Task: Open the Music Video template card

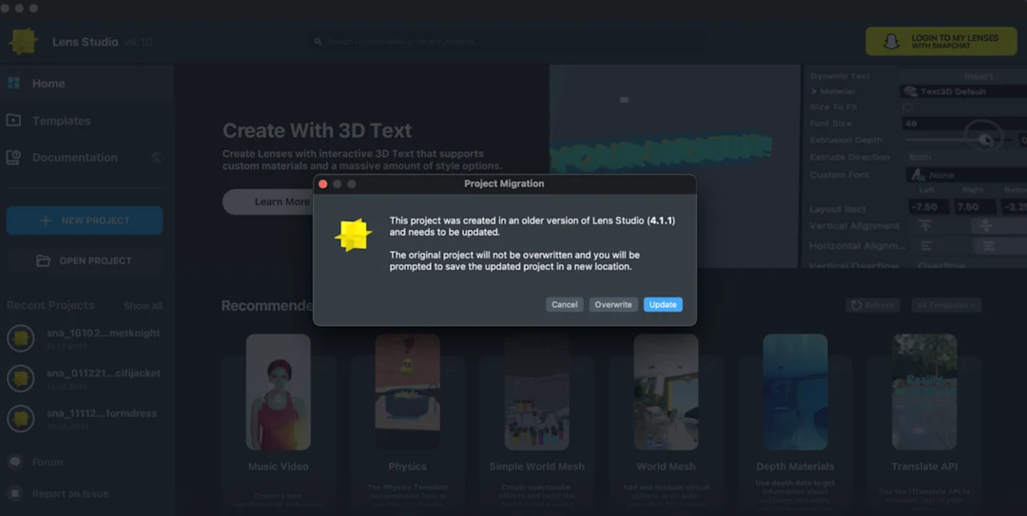Action: point(279,422)
